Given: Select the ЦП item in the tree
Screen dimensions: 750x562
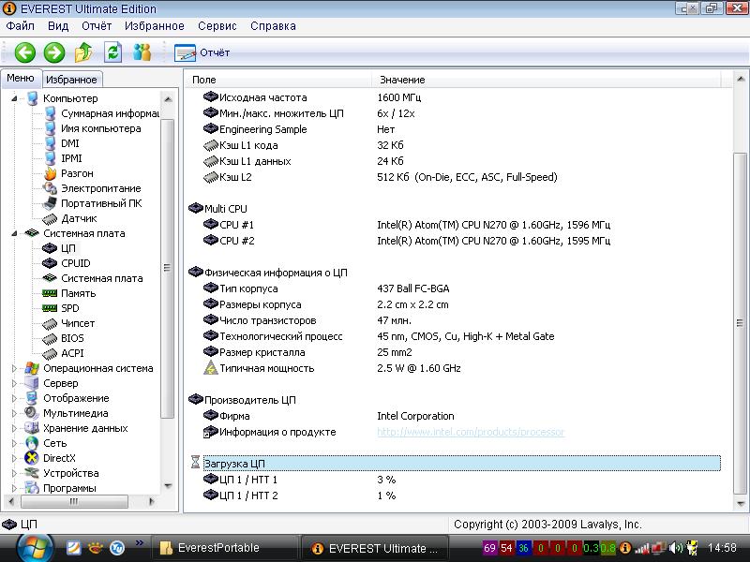Looking at the screenshot, I should 67,248.
